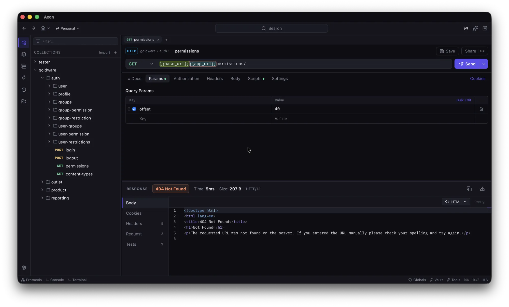The image size is (509, 307).
Task: Click the Home icon
Action: point(43,28)
